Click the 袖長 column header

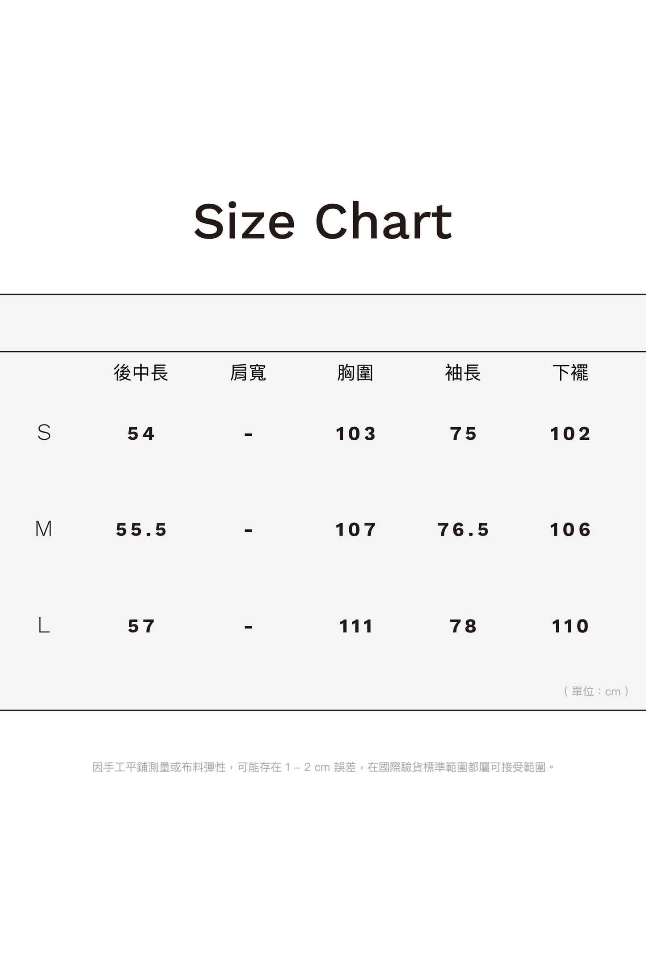tap(463, 373)
